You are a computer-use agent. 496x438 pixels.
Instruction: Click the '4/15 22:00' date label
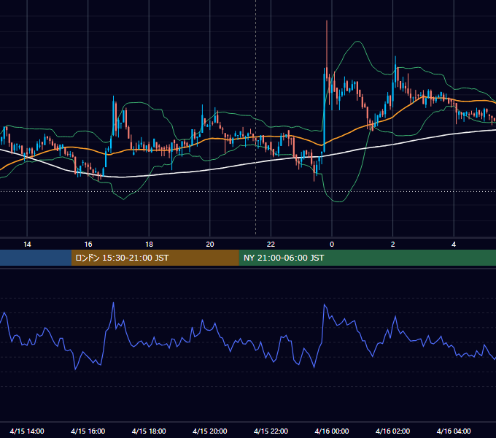pos(271,431)
